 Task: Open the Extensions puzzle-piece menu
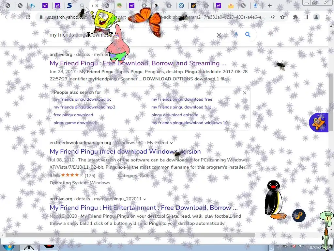click(295, 17)
